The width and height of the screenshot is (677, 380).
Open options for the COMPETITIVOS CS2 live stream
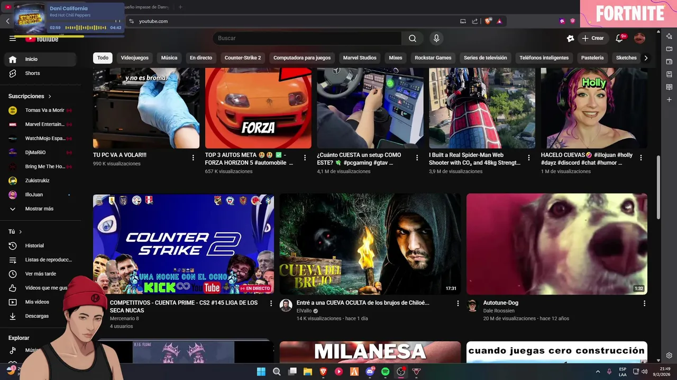coord(271,303)
